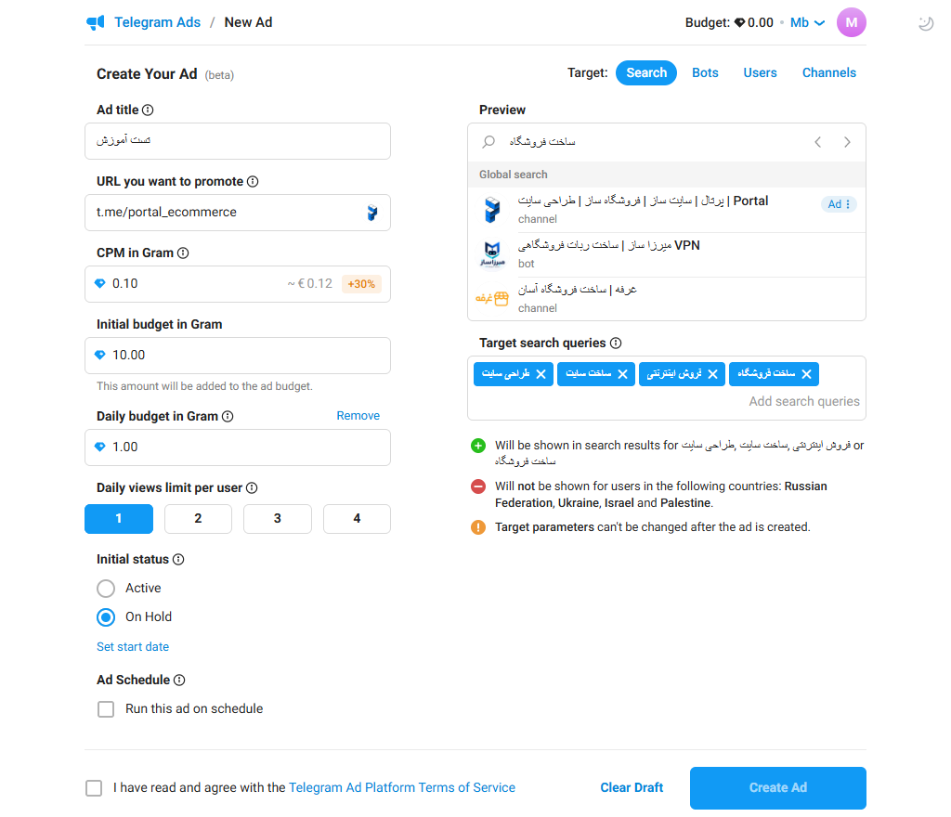Show info tooltip for Daily budget in Gram

228,416
